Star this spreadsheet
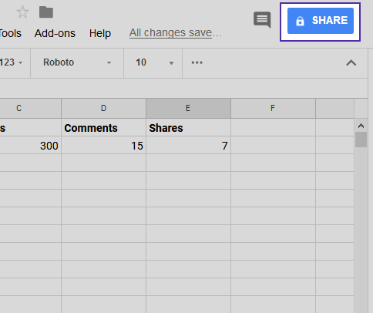The height and width of the screenshot is (313, 373). [x=22, y=12]
